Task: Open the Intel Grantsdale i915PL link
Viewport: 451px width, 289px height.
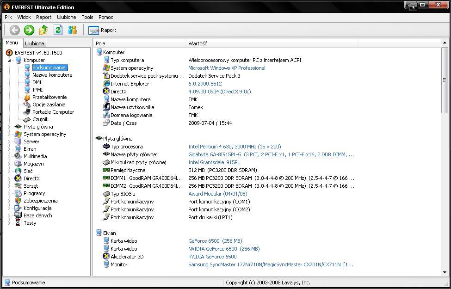Action: pos(214,162)
